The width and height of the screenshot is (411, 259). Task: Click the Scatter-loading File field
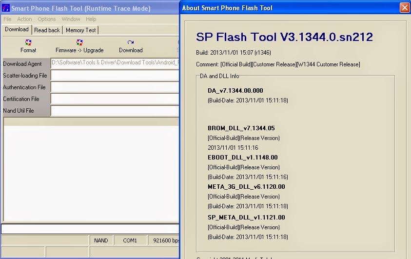click(x=115, y=75)
